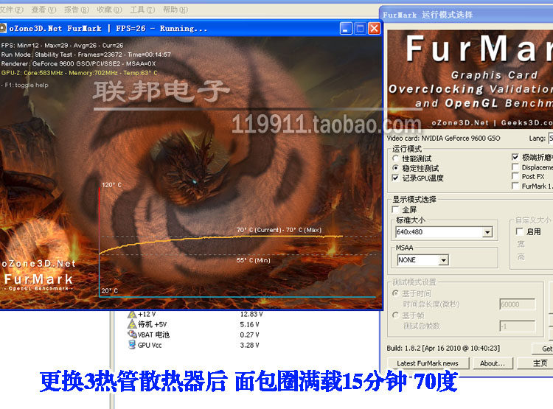Viewport: 553px width, 409px height.
Task: Click the VBAT battery sensor icon
Action: tap(132, 334)
